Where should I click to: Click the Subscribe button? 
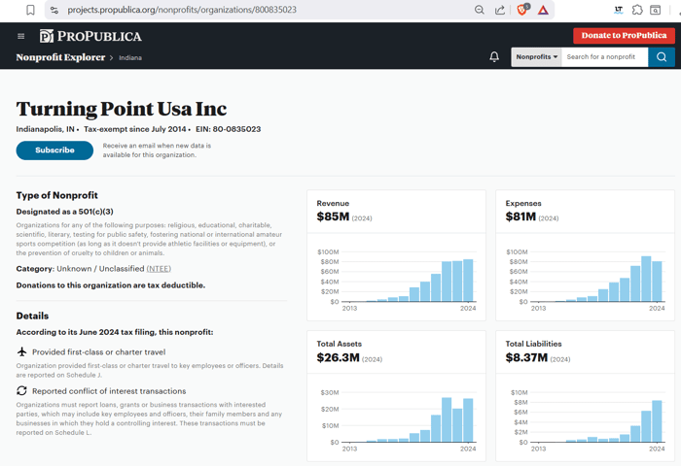tap(54, 150)
